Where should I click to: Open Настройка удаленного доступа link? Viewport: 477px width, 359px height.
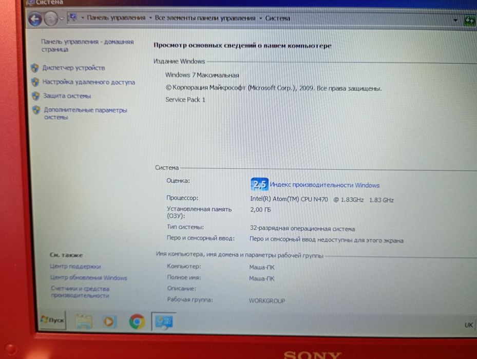[88, 82]
